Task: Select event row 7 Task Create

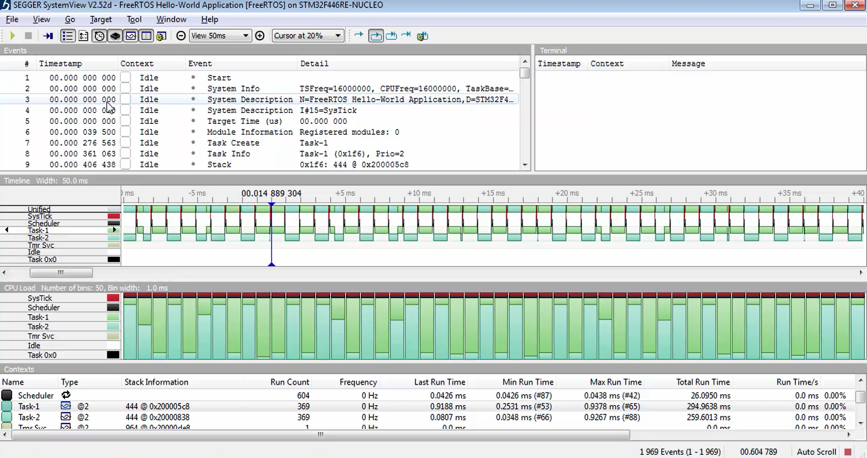Action: [x=260, y=143]
